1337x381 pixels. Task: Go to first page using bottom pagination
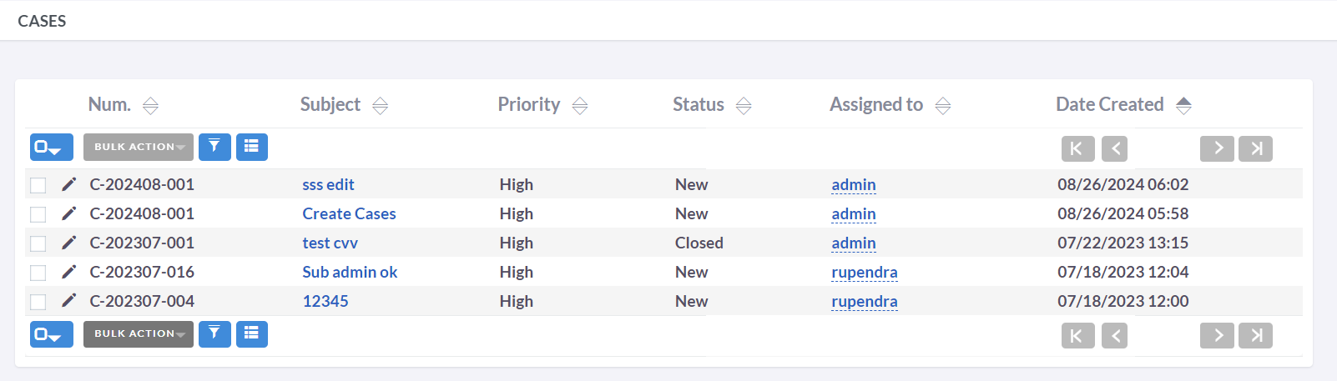point(1077,335)
